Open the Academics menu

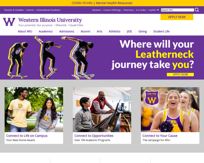pyautogui.click(x=46, y=32)
